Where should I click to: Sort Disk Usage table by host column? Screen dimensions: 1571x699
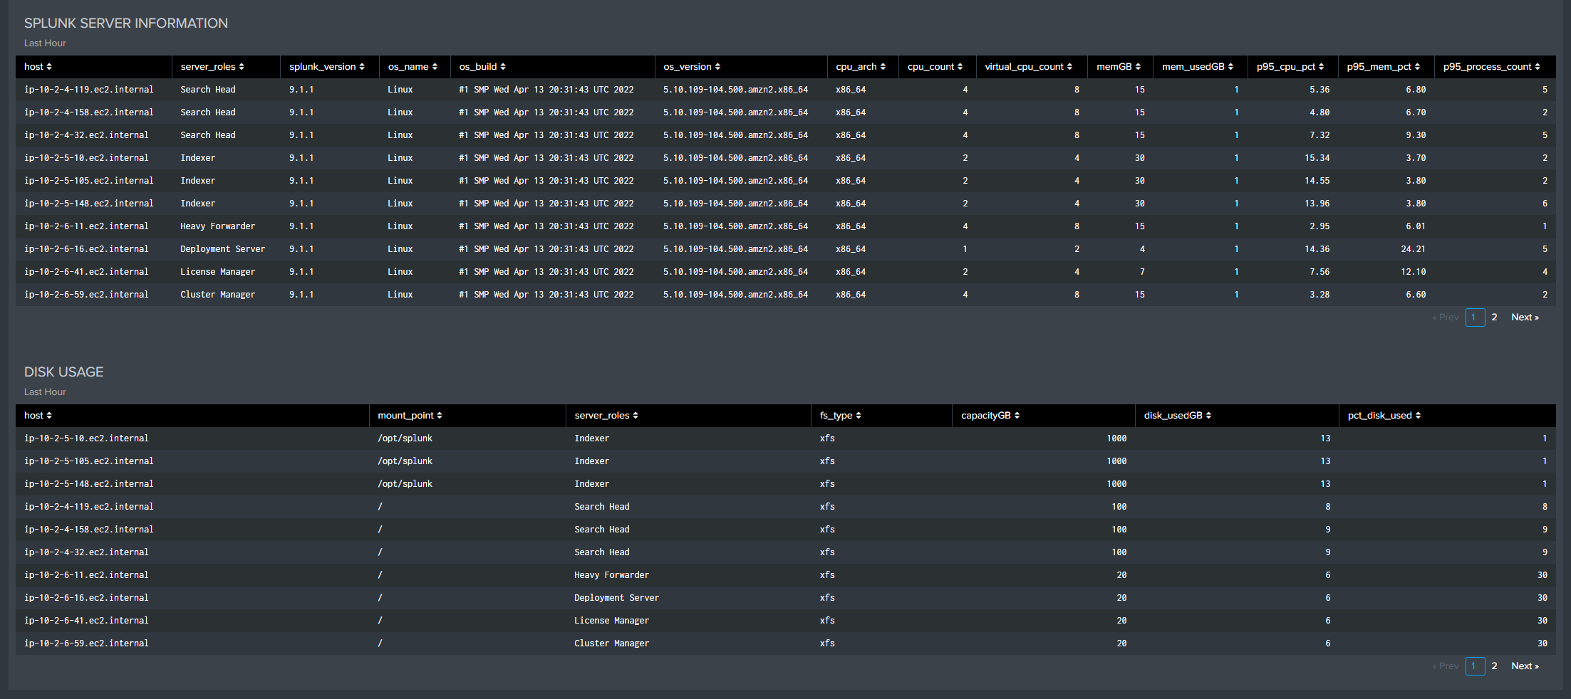click(x=38, y=416)
